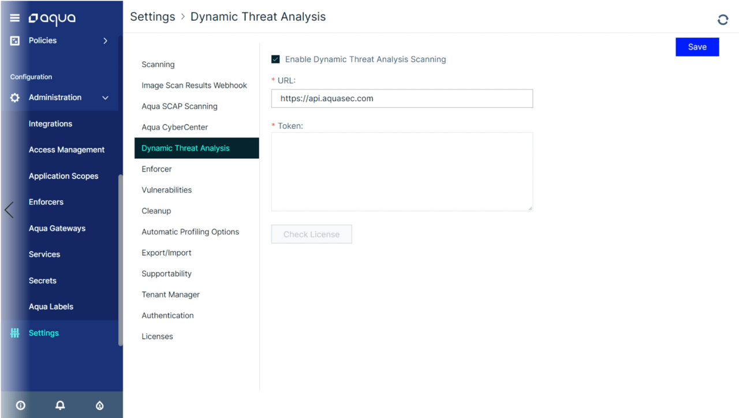Click the Configuration section label
Viewport: 739px width, 418px height.
click(31, 77)
